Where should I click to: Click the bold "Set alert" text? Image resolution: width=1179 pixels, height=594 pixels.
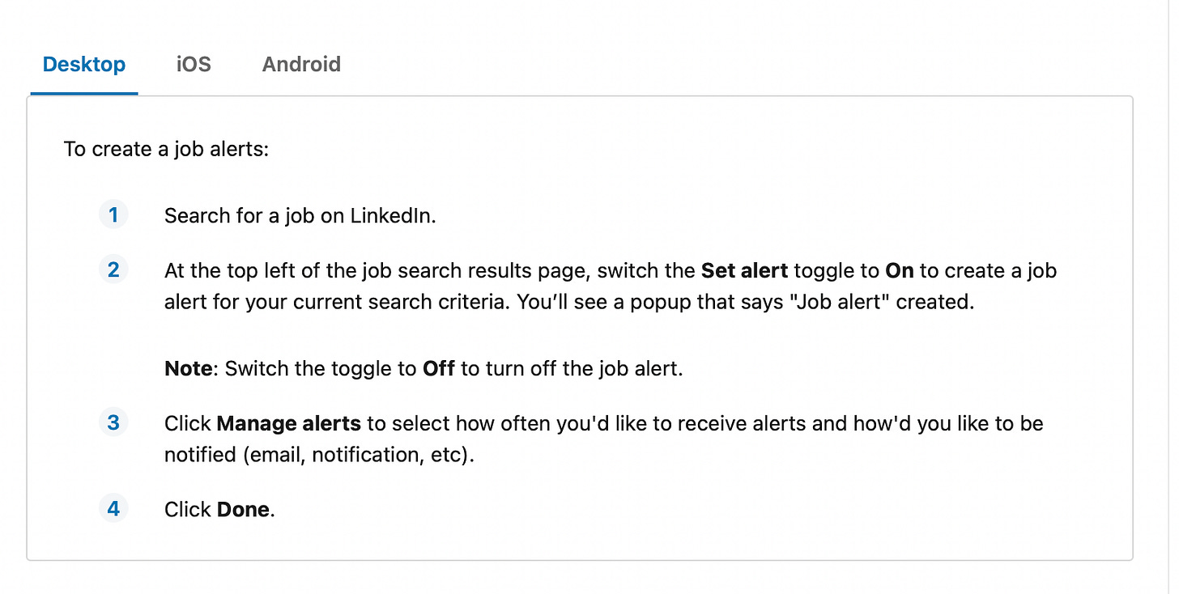pos(744,270)
